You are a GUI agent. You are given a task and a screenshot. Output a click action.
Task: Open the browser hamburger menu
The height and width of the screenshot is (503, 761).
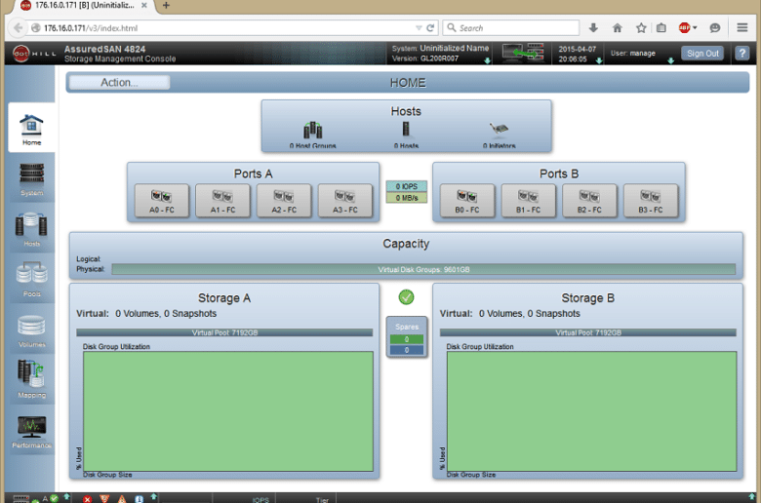(x=741, y=28)
